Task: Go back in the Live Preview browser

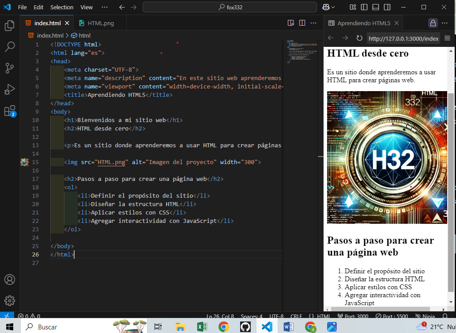Action: coord(331,38)
